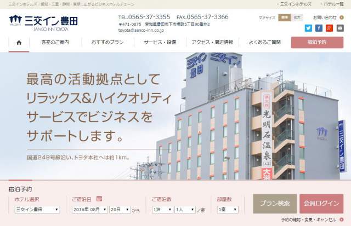Viewport: 351px width, 226px height.
Task: Select enlarged text size button
Action: pos(297,18)
